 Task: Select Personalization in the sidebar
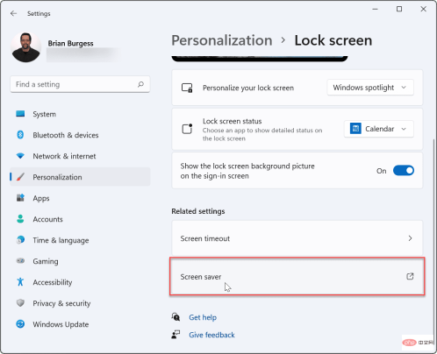tap(80, 177)
